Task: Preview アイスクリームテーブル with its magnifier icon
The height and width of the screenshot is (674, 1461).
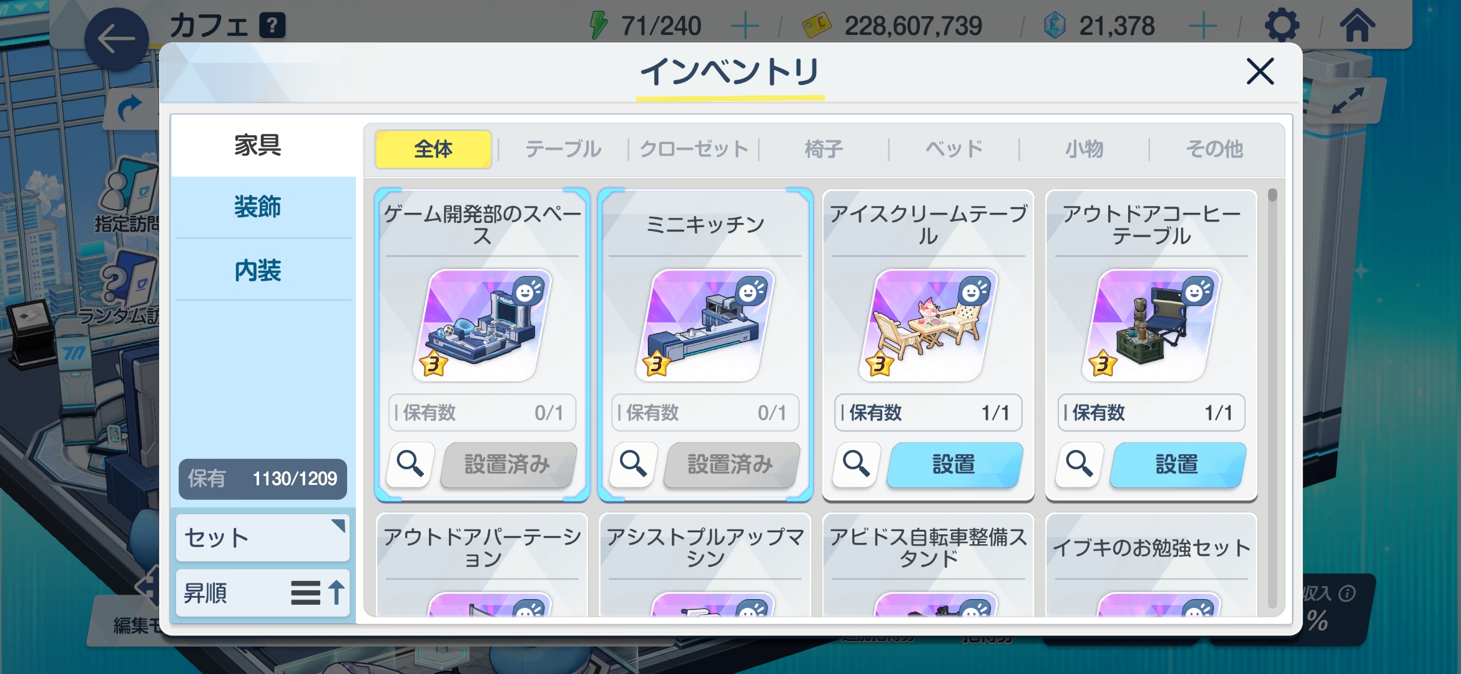Action: (x=856, y=464)
